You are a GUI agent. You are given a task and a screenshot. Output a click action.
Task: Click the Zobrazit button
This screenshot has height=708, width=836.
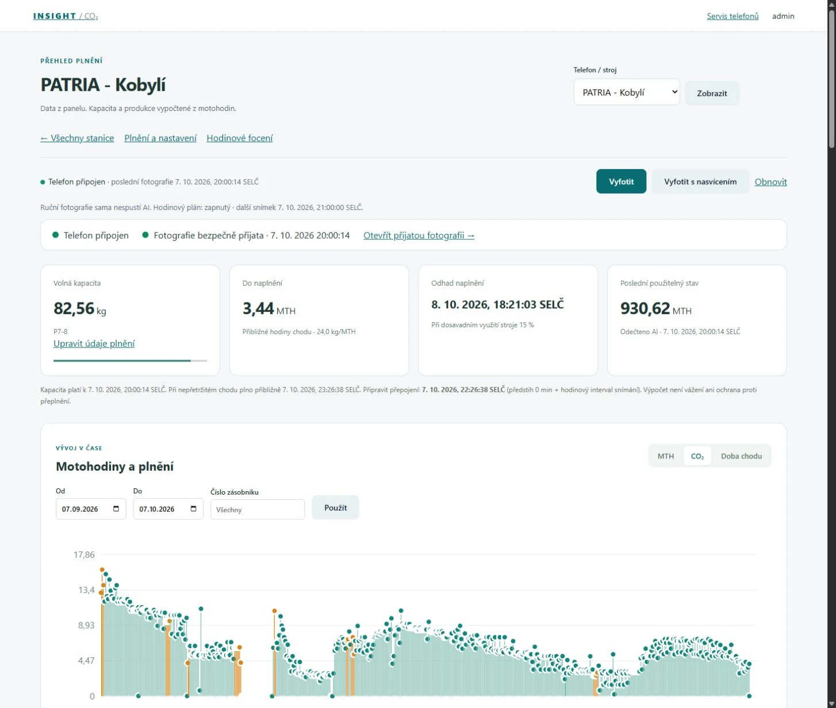point(712,93)
